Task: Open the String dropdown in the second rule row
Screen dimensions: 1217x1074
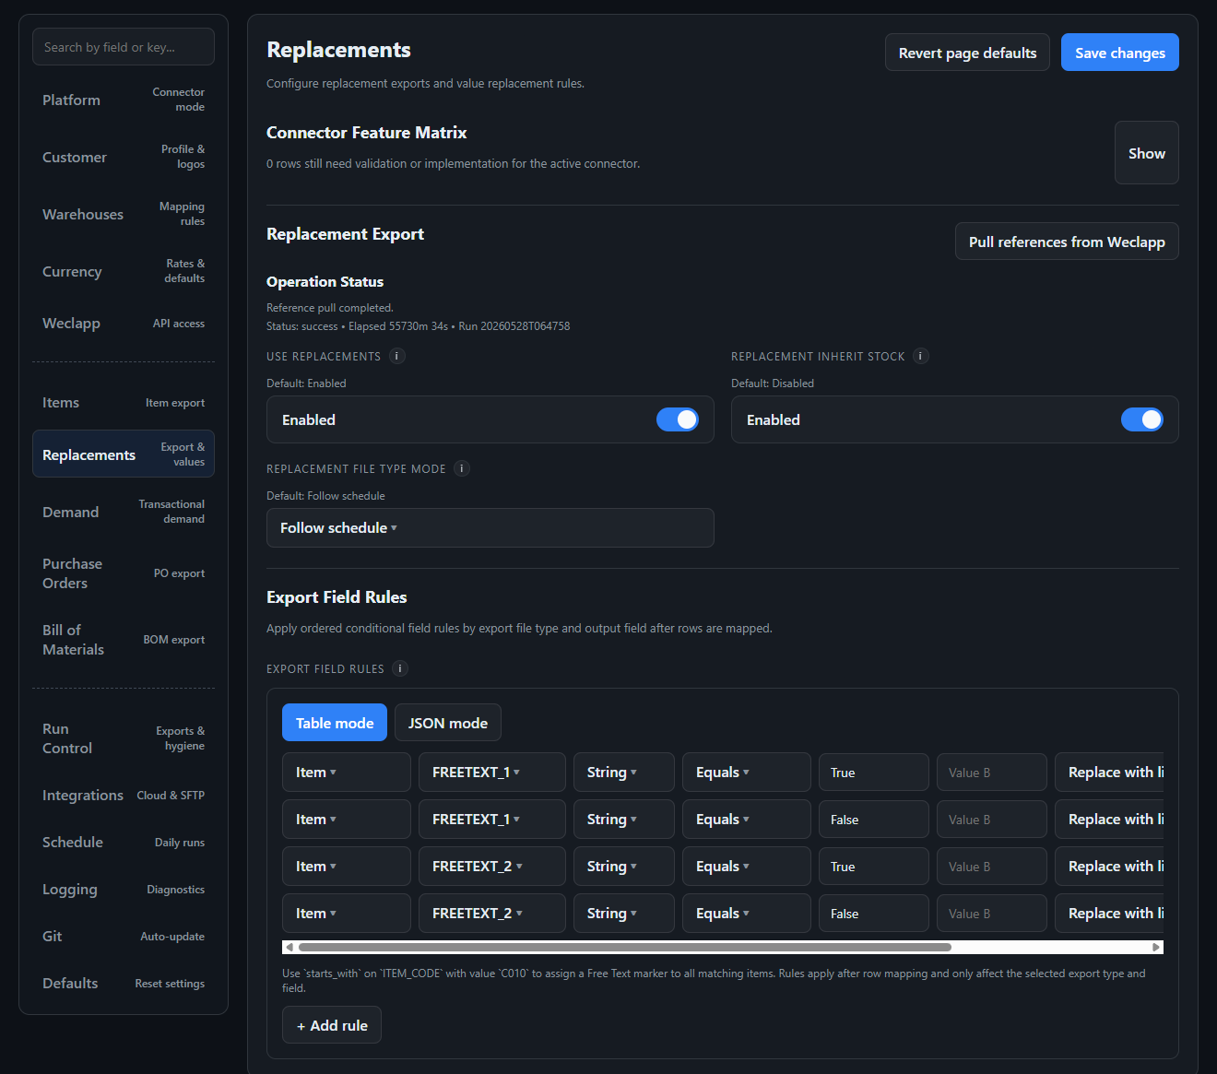Action: point(624,820)
